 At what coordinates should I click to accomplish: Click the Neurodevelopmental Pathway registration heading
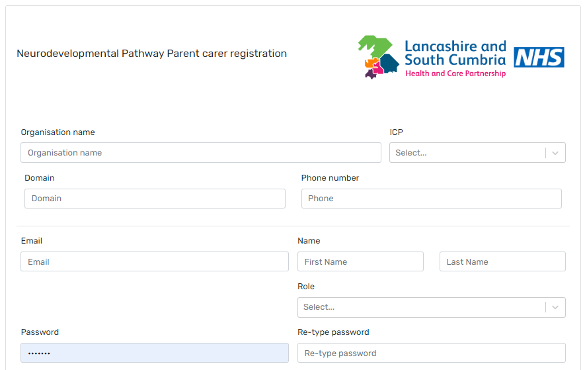tap(151, 54)
